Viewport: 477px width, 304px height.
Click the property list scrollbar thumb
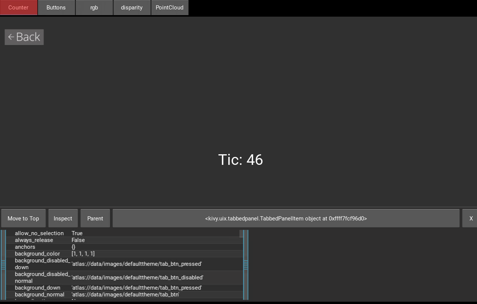pos(241,234)
